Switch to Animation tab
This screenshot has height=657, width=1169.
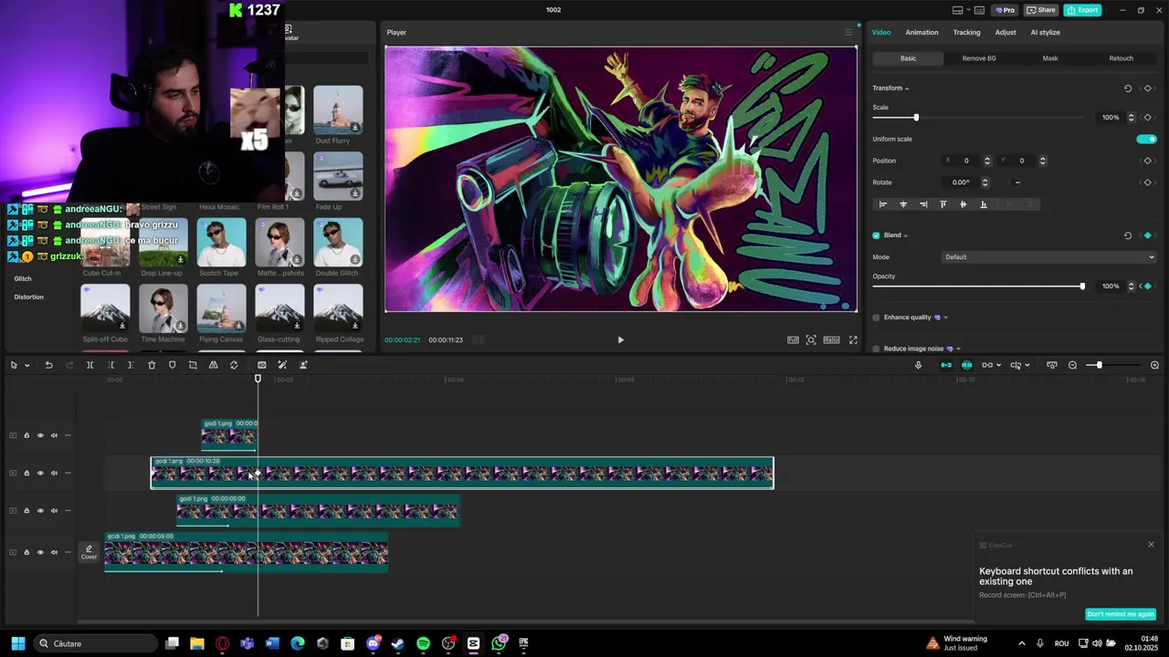[x=922, y=32]
